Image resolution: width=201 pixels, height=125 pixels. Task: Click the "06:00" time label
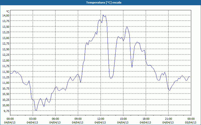(x=55, y=119)
